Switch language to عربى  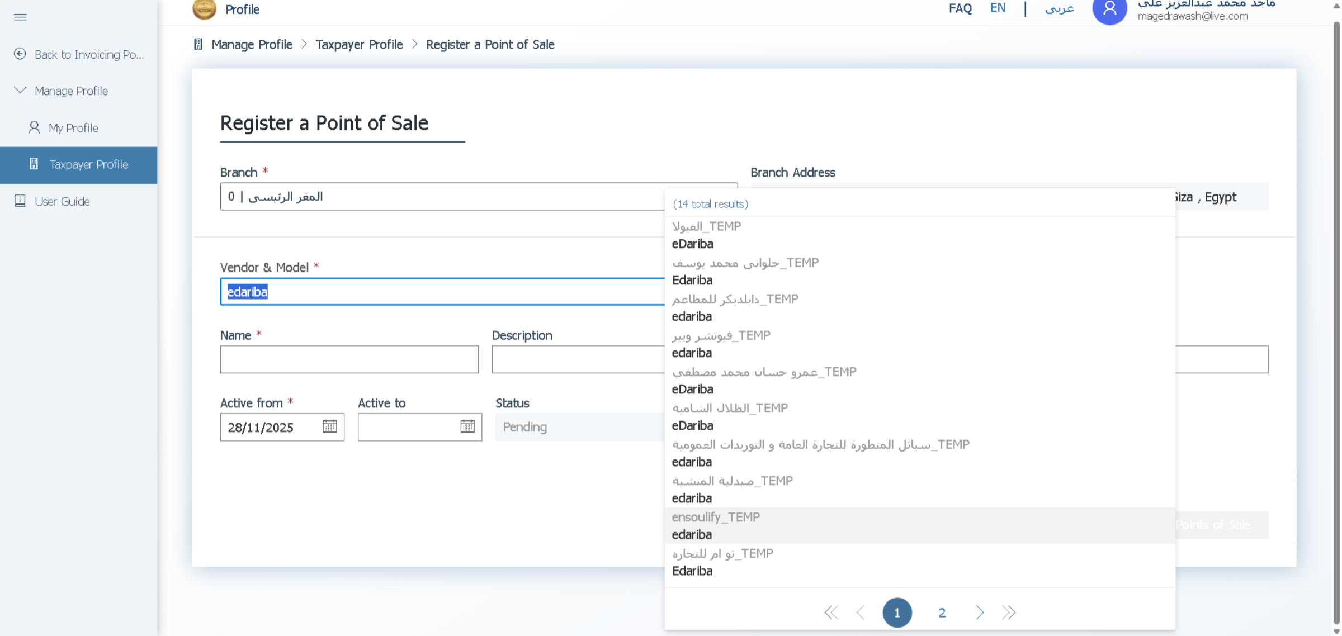tap(1059, 8)
